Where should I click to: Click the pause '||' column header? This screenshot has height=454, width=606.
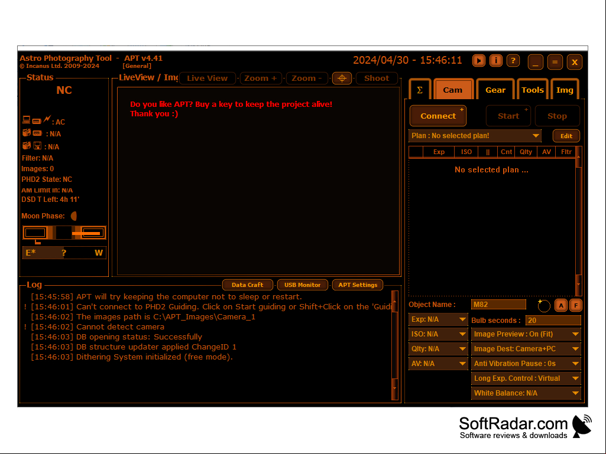click(x=488, y=152)
